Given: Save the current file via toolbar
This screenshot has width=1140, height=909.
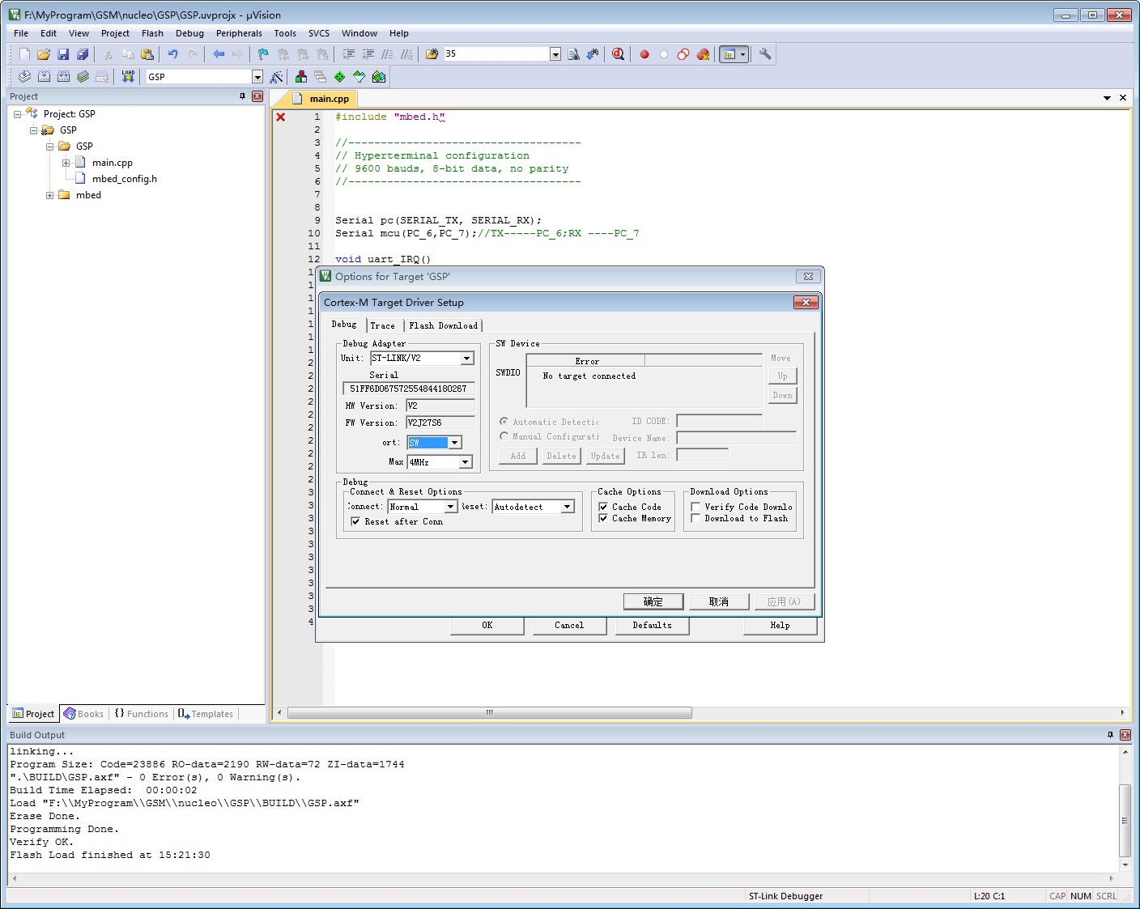Looking at the screenshot, I should click(x=63, y=54).
